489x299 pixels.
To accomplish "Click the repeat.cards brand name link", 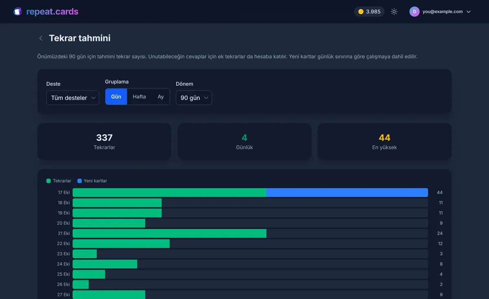I will point(52,11).
